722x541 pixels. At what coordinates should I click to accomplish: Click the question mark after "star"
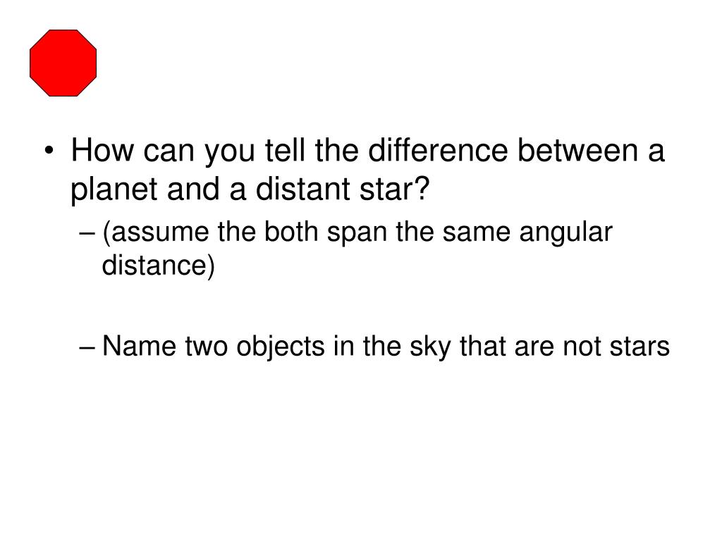click(x=421, y=188)
